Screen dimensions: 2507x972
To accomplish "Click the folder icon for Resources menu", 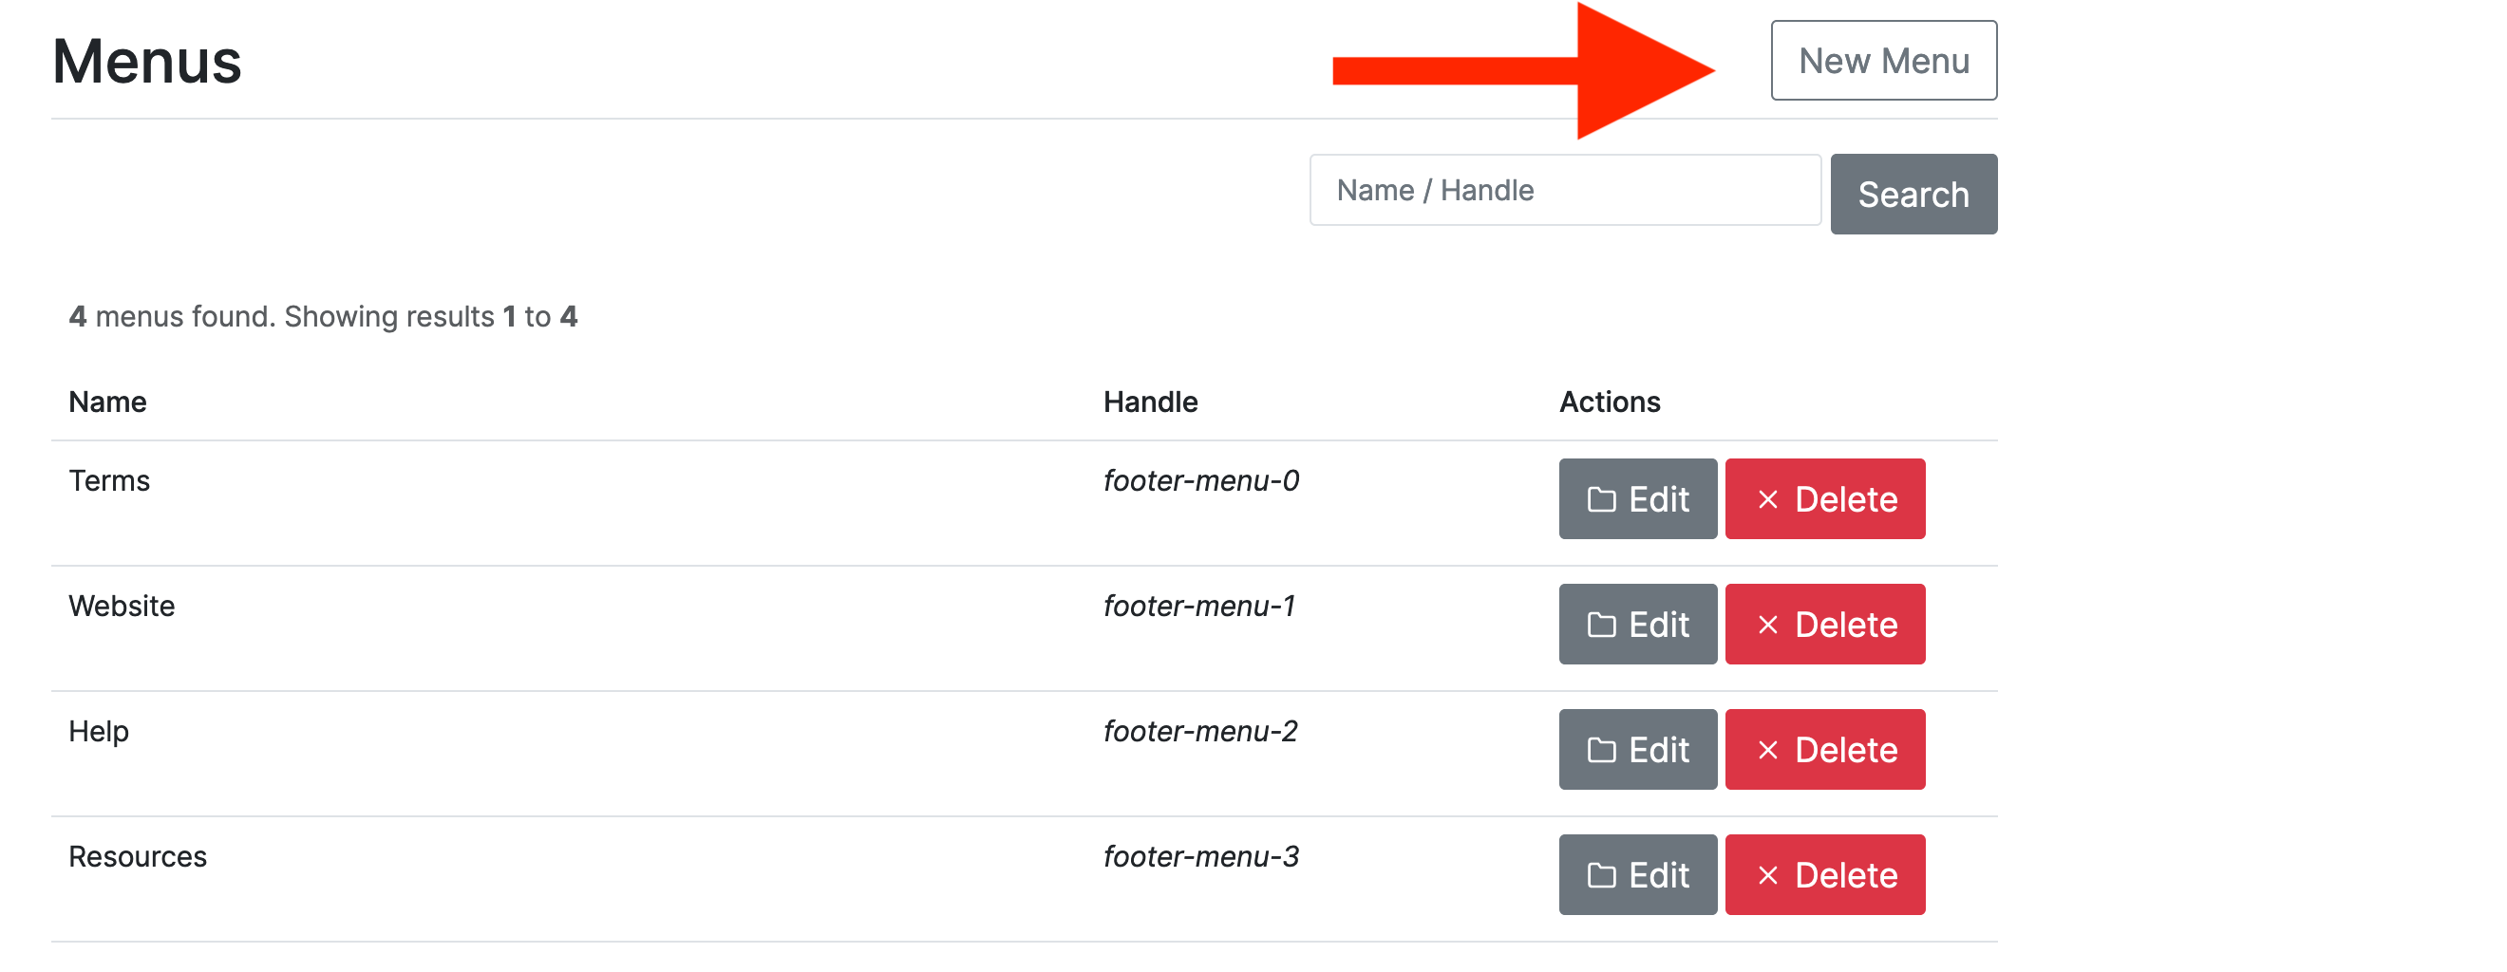I will coord(1601,876).
